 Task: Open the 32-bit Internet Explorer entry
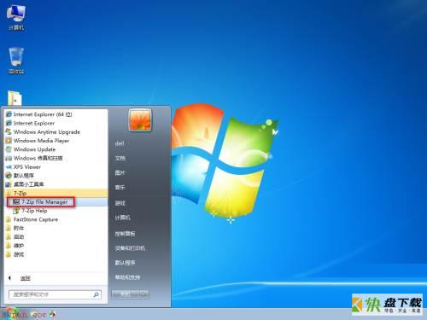[x=31, y=123]
